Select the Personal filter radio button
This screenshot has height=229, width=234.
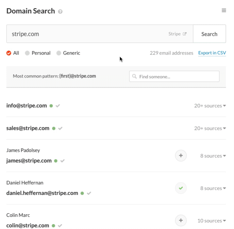27,53
